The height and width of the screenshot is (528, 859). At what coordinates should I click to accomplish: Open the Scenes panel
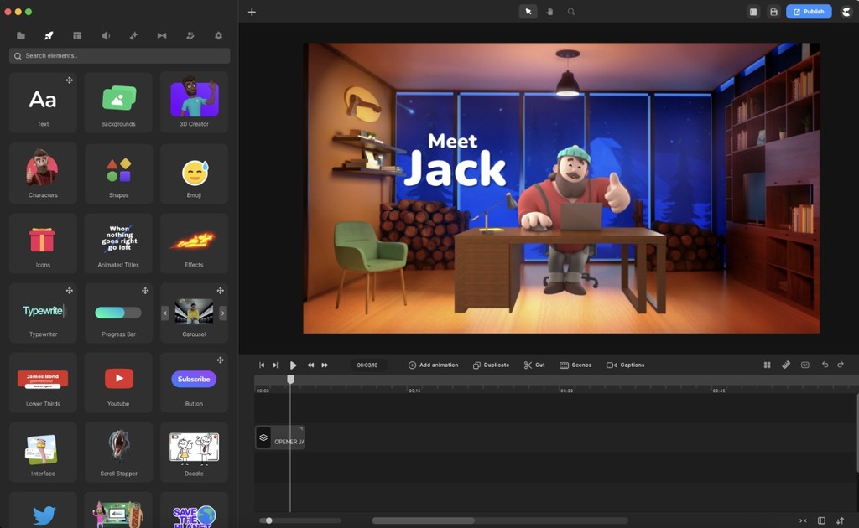[x=575, y=365]
